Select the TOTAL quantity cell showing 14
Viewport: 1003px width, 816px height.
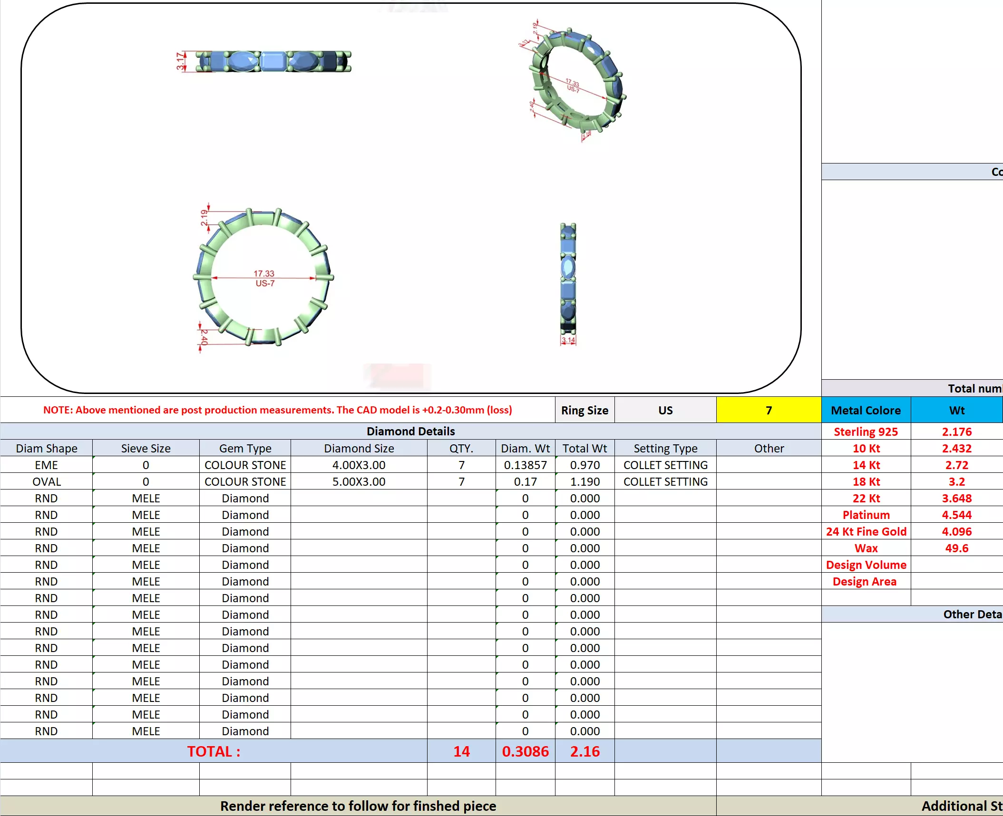[x=461, y=751]
